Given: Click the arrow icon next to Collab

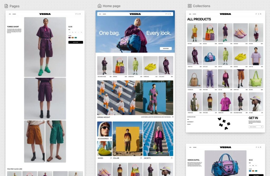Looking at the screenshot, I should (141, 158).
